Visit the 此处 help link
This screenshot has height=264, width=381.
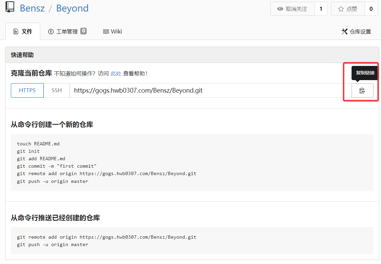click(x=116, y=73)
